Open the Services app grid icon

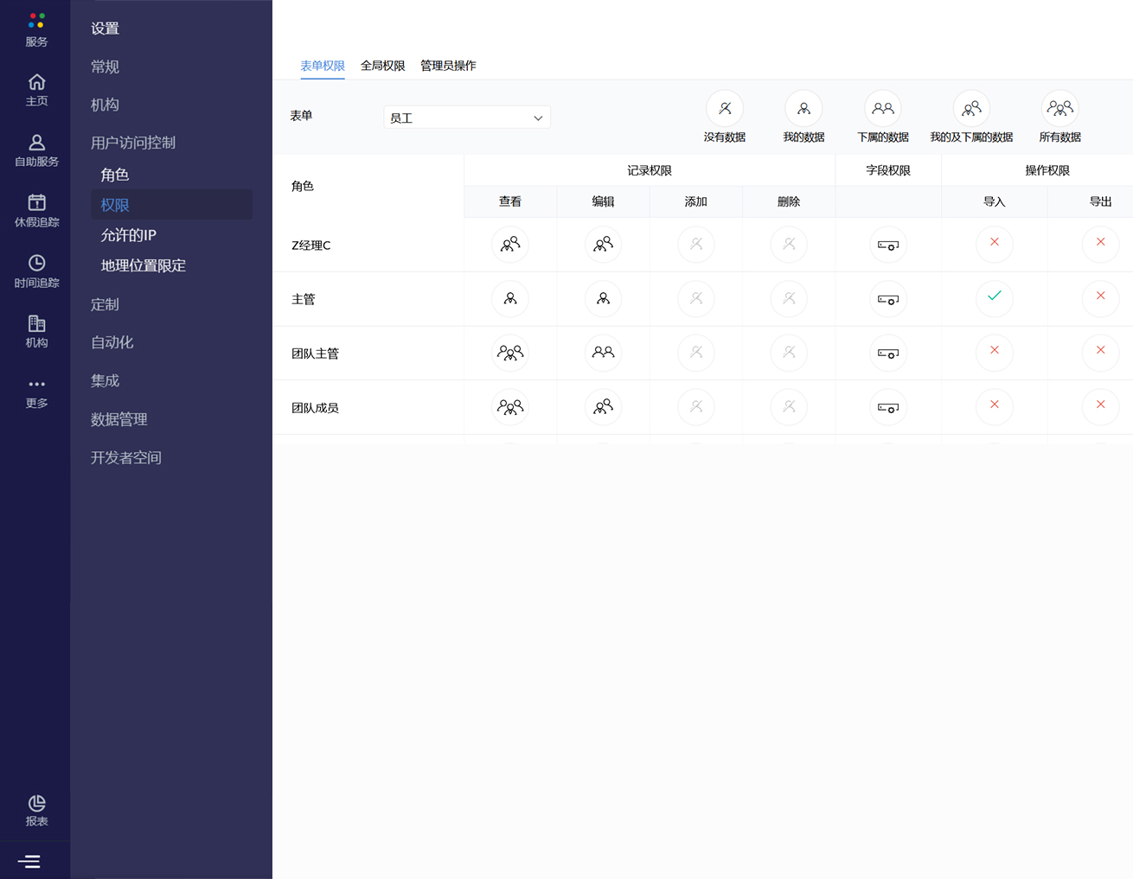(36, 21)
